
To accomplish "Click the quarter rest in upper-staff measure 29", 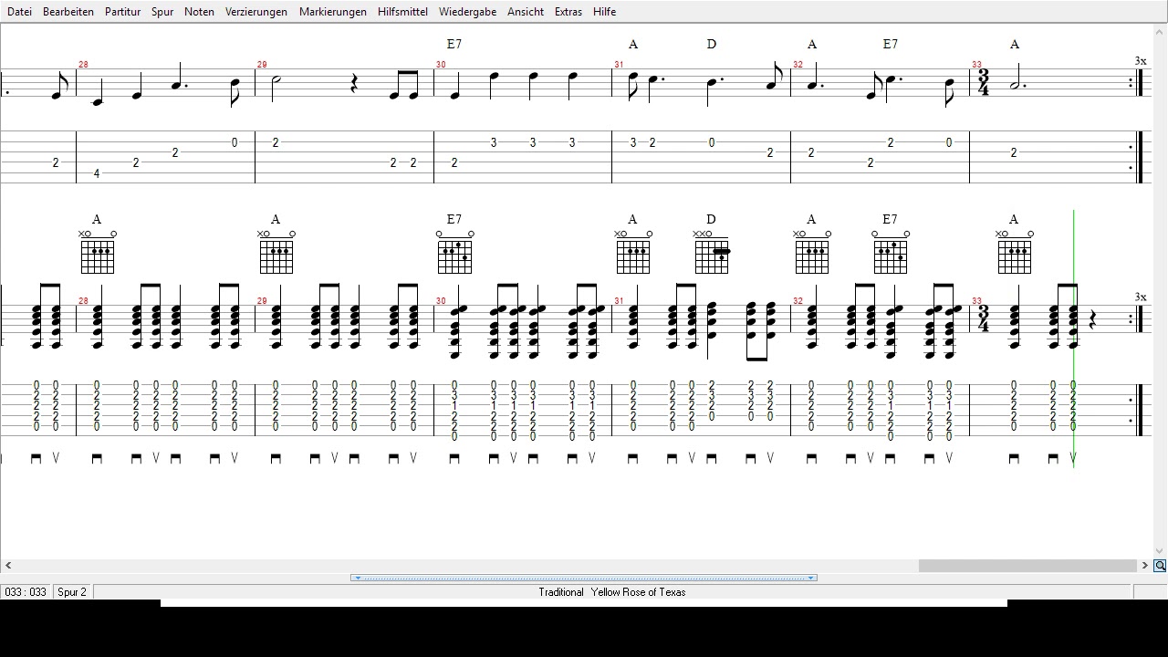I will [354, 84].
